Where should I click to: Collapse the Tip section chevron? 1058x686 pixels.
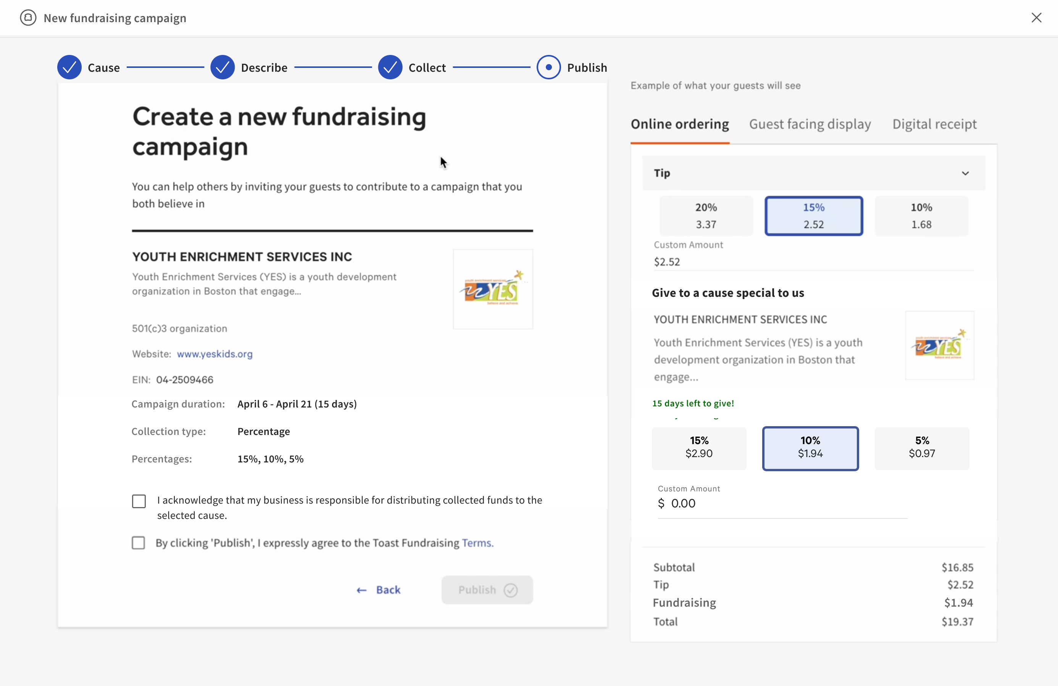pyautogui.click(x=965, y=173)
